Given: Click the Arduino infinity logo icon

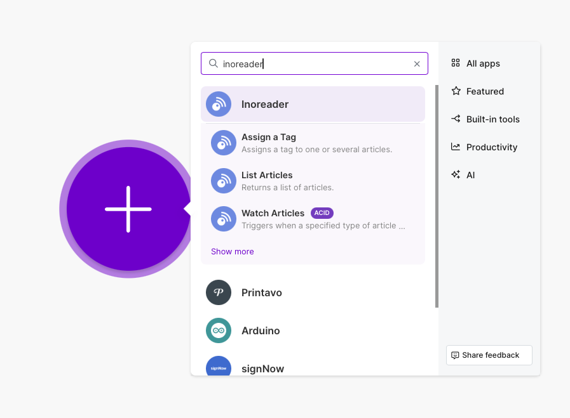Looking at the screenshot, I should click(219, 330).
